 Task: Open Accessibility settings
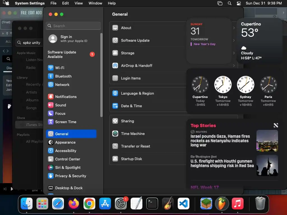tap(71, 151)
